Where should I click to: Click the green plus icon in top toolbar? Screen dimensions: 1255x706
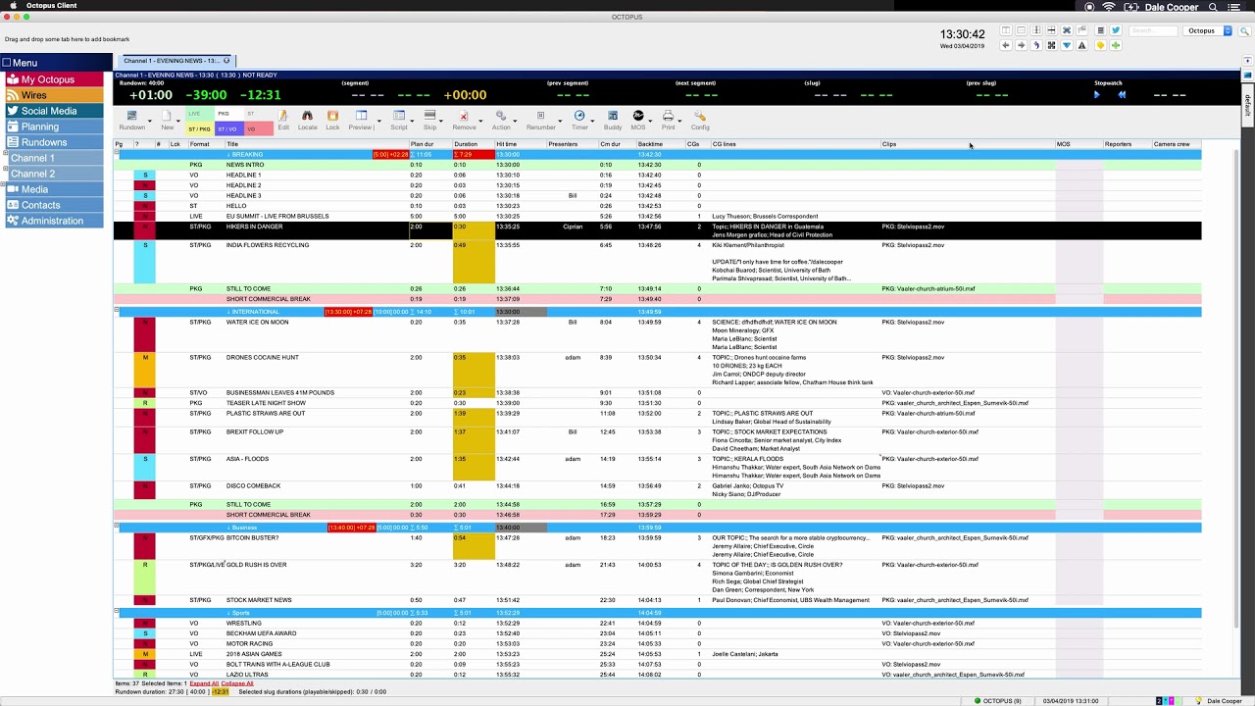point(1116,45)
